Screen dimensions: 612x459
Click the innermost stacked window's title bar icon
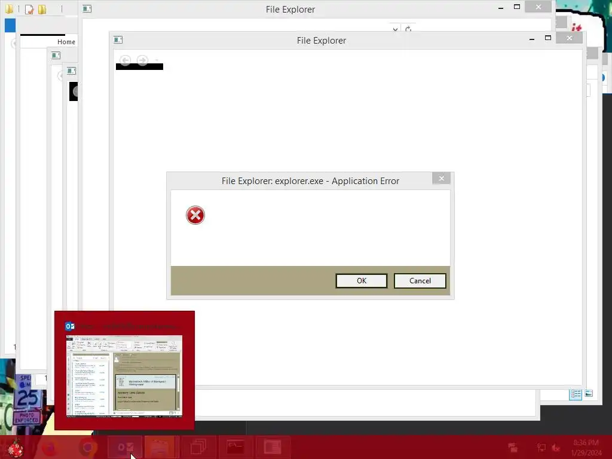pos(71,71)
